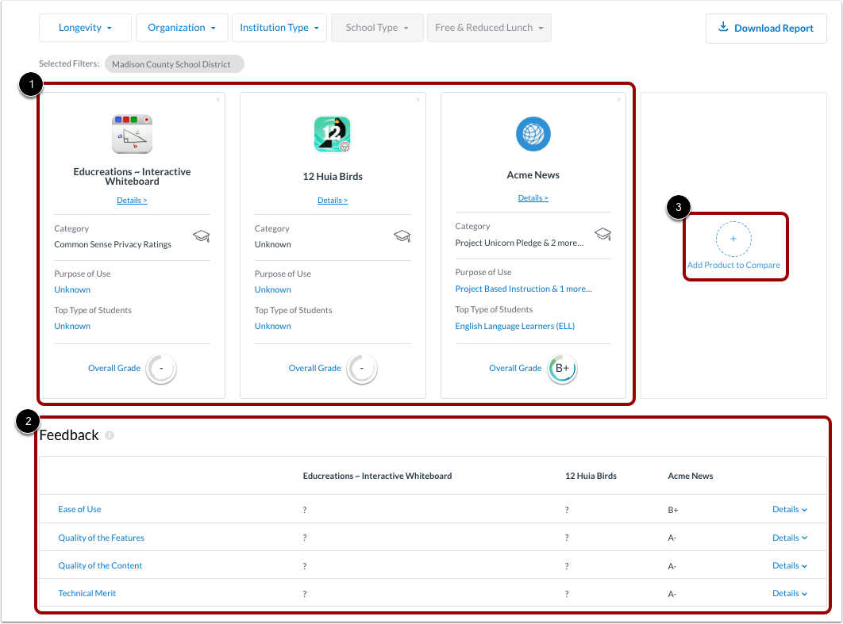Open the Institution Type filter dropdown
Screen dimensions: 843x624
click(x=279, y=28)
